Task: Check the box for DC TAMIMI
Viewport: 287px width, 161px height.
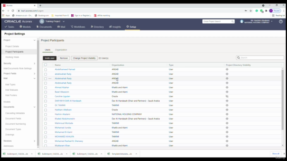Action: pos(46,106)
